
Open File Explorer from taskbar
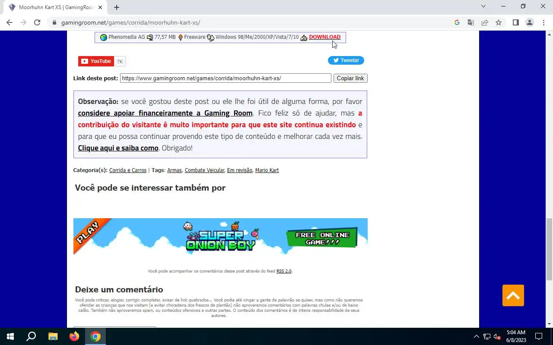(x=53, y=336)
